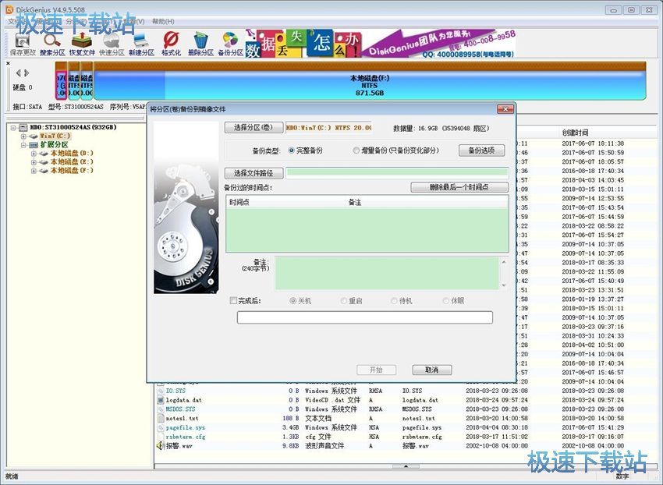Open the 帮助(H) menu
The height and width of the screenshot is (485, 663).
(163, 21)
